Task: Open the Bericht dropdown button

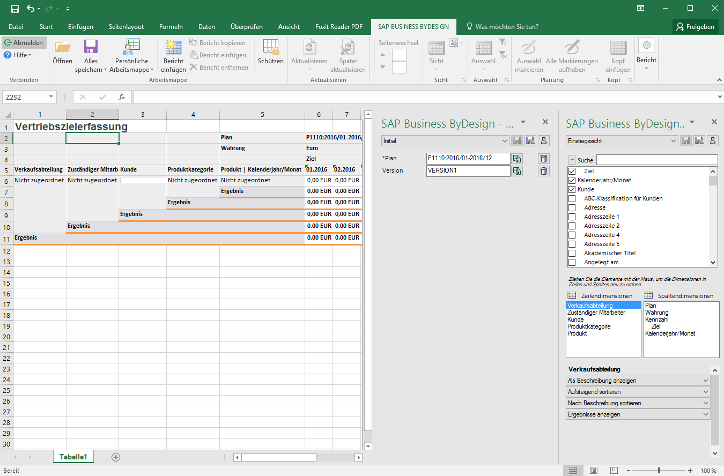Action: pyautogui.click(x=646, y=55)
